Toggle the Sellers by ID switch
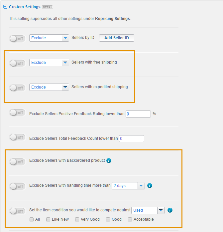Viewport: 223px width, 232px height. point(17,39)
